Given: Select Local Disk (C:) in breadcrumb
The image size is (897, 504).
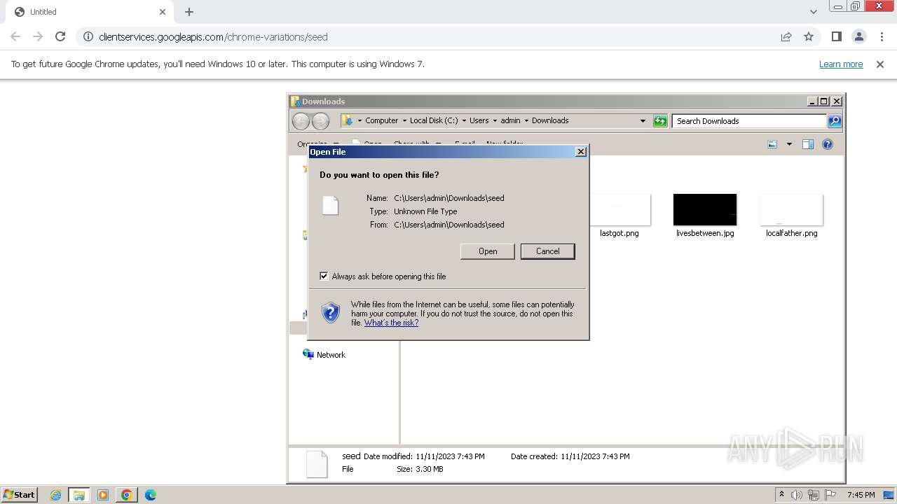Looking at the screenshot, I should pos(434,120).
